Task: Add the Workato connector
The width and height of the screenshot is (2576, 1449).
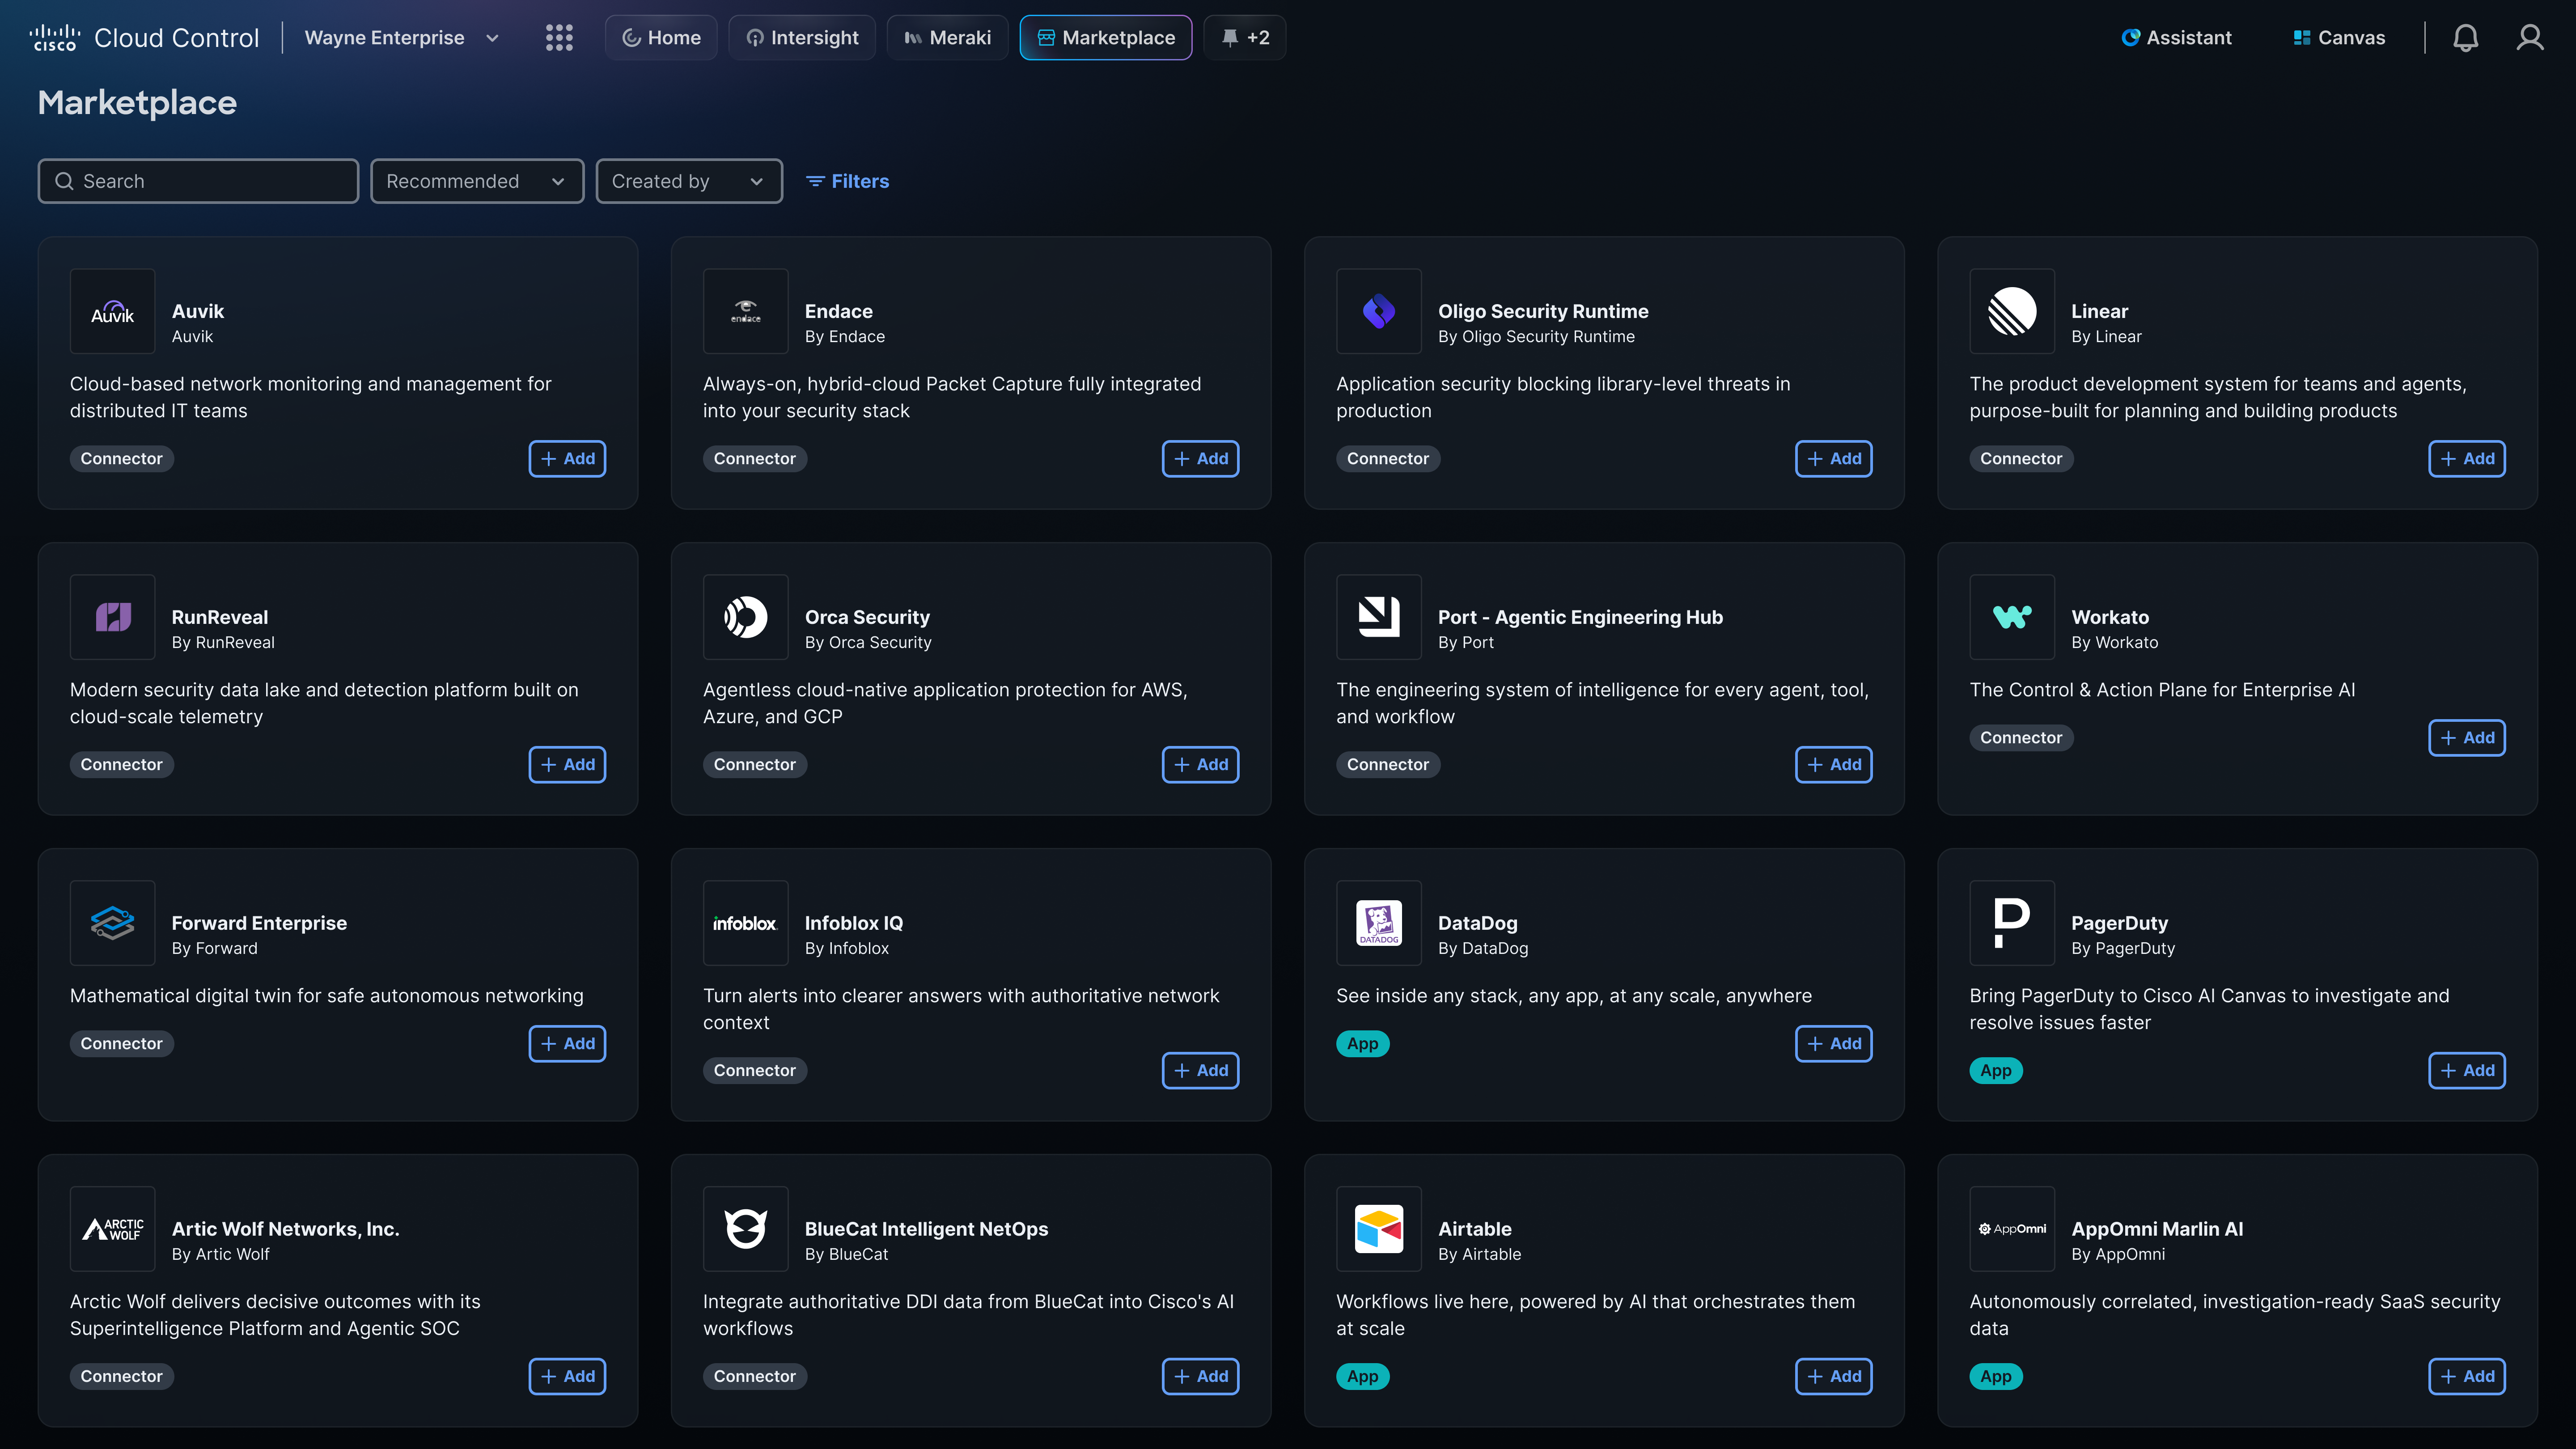Action: [x=2466, y=738]
